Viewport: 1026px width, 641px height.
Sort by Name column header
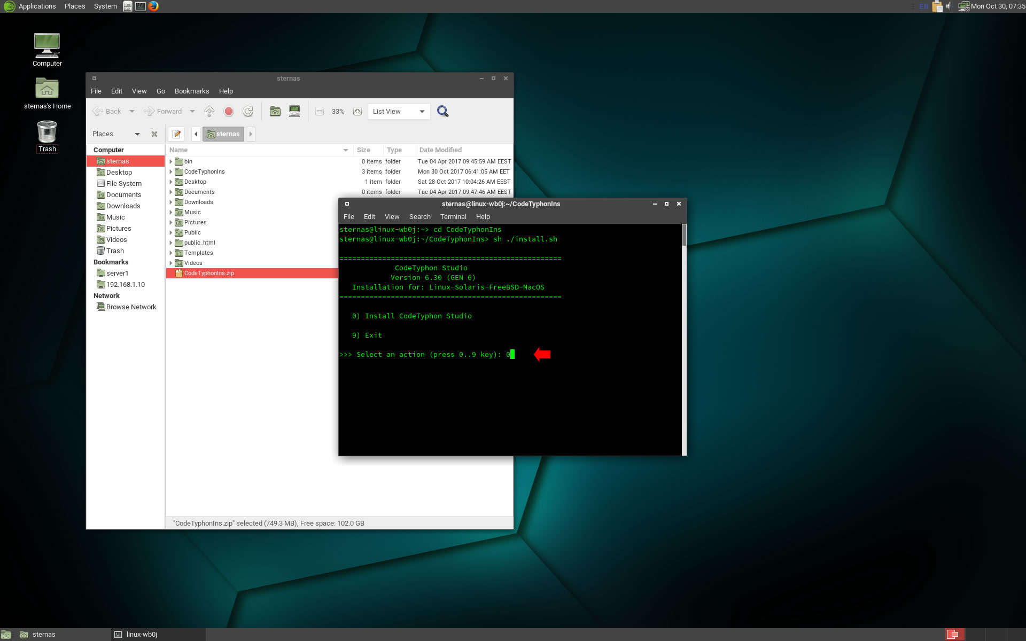coord(259,150)
